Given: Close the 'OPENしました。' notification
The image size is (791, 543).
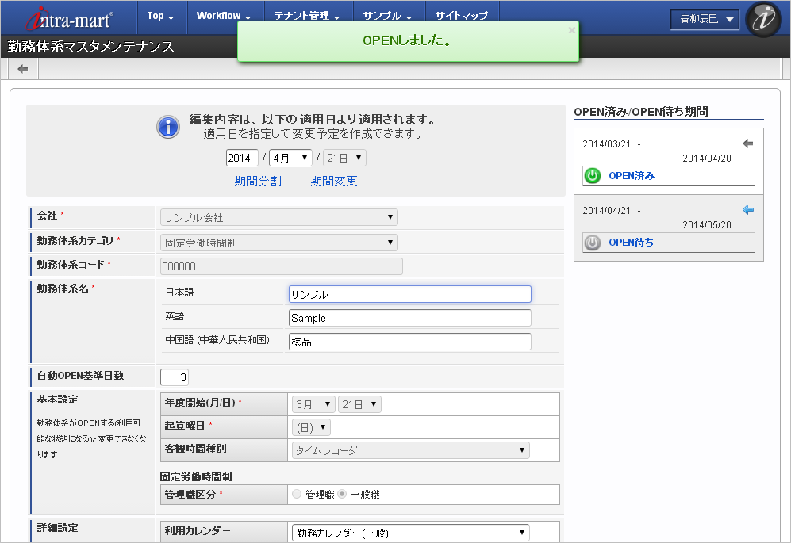Looking at the screenshot, I should [571, 30].
